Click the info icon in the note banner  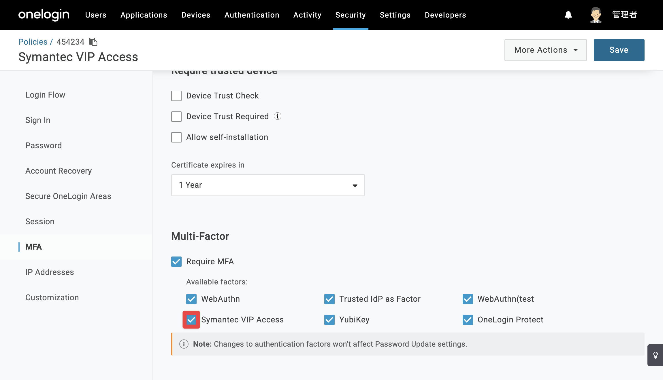pyautogui.click(x=184, y=344)
